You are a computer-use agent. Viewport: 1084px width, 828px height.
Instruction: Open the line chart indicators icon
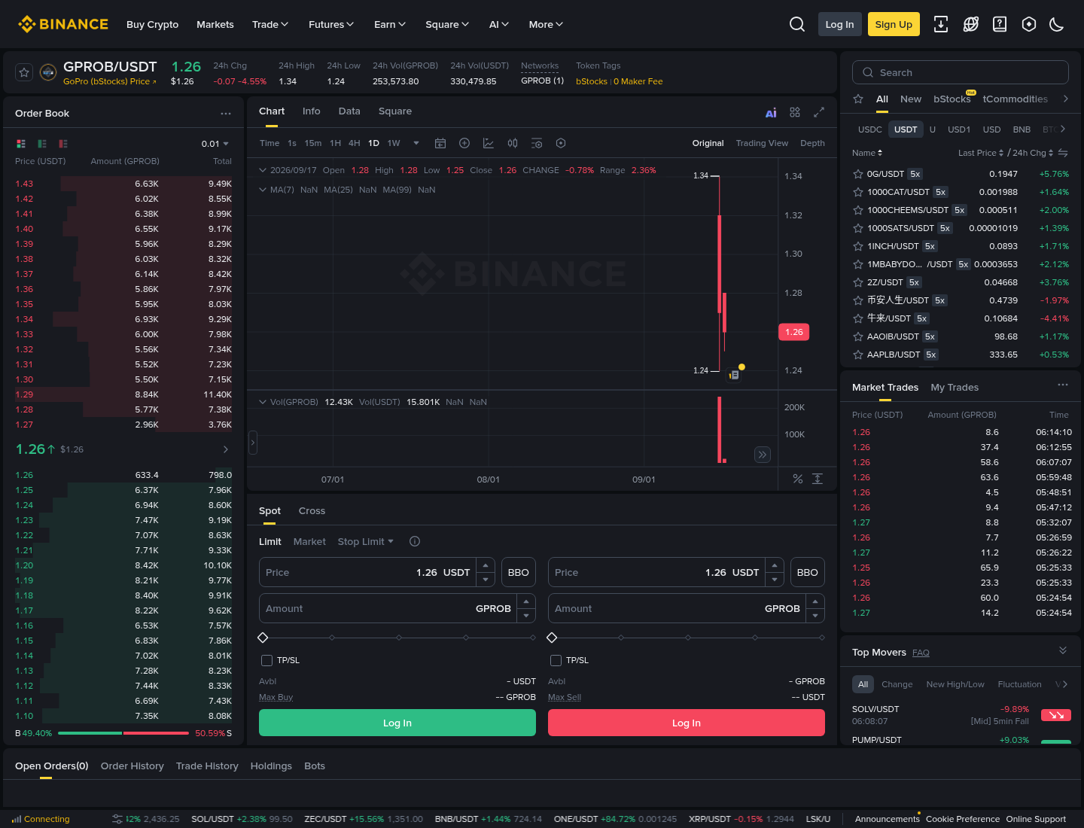(x=489, y=143)
